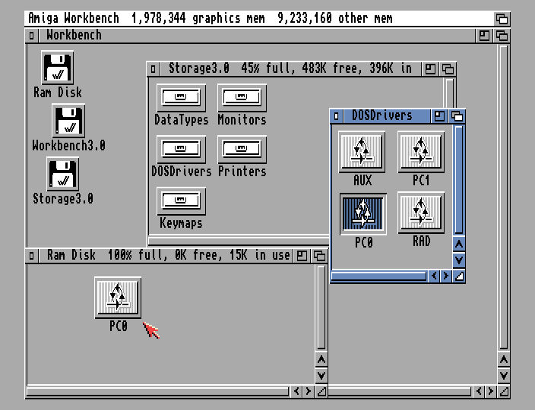Click the Workbench window horizontal scrollbar bar
Viewport: 535px width, 410px height.
pos(399,391)
